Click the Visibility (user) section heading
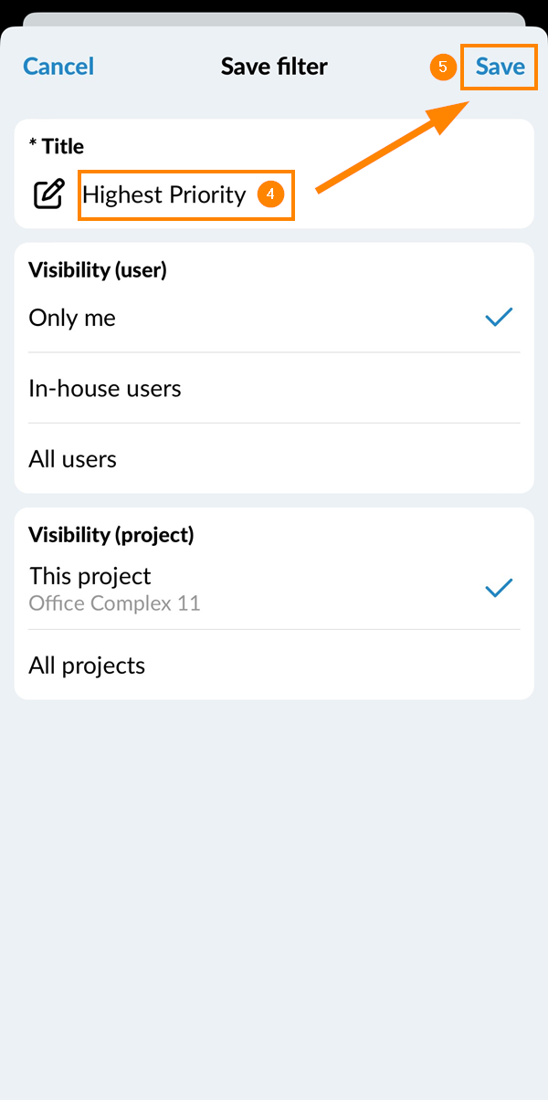The image size is (548, 1100). pos(97,269)
